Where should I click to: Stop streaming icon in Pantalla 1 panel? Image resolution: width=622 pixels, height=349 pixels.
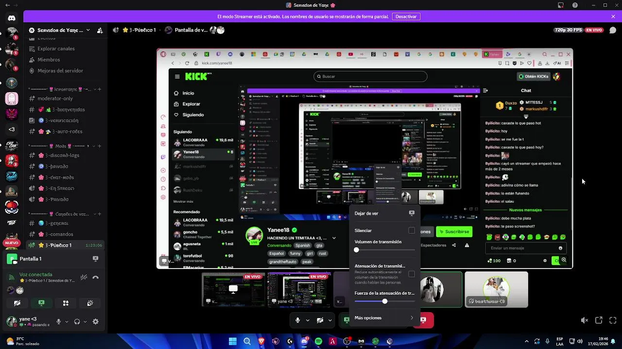[x=96, y=259]
